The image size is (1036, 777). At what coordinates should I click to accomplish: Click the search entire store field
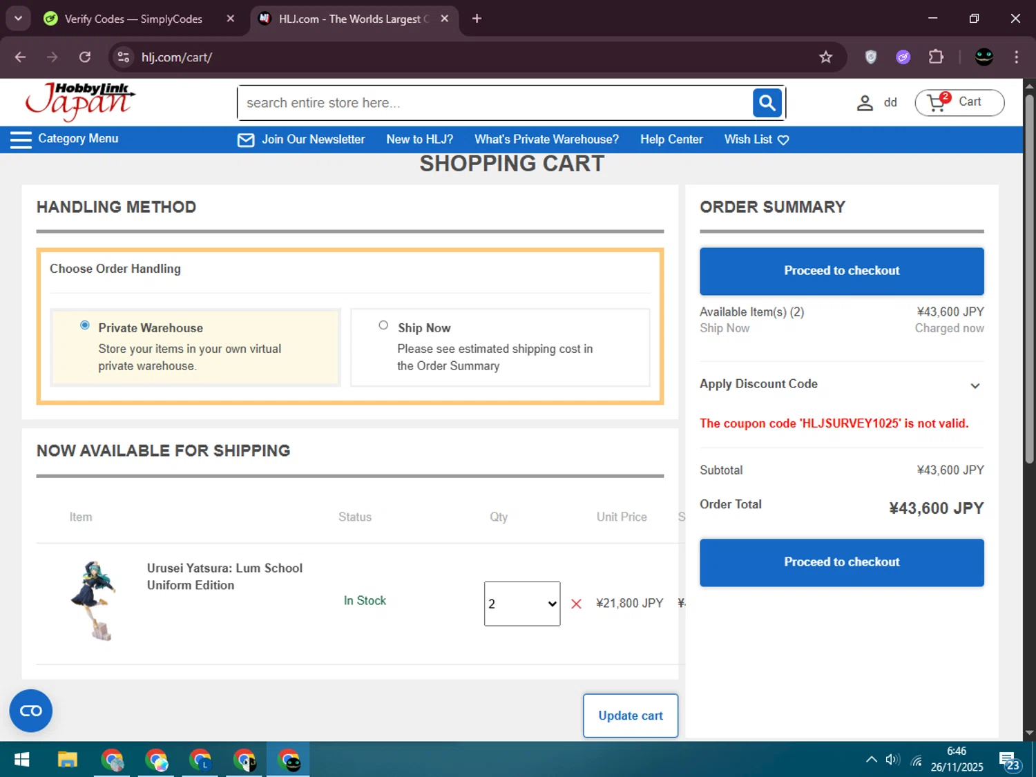pyautogui.click(x=495, y=103)
